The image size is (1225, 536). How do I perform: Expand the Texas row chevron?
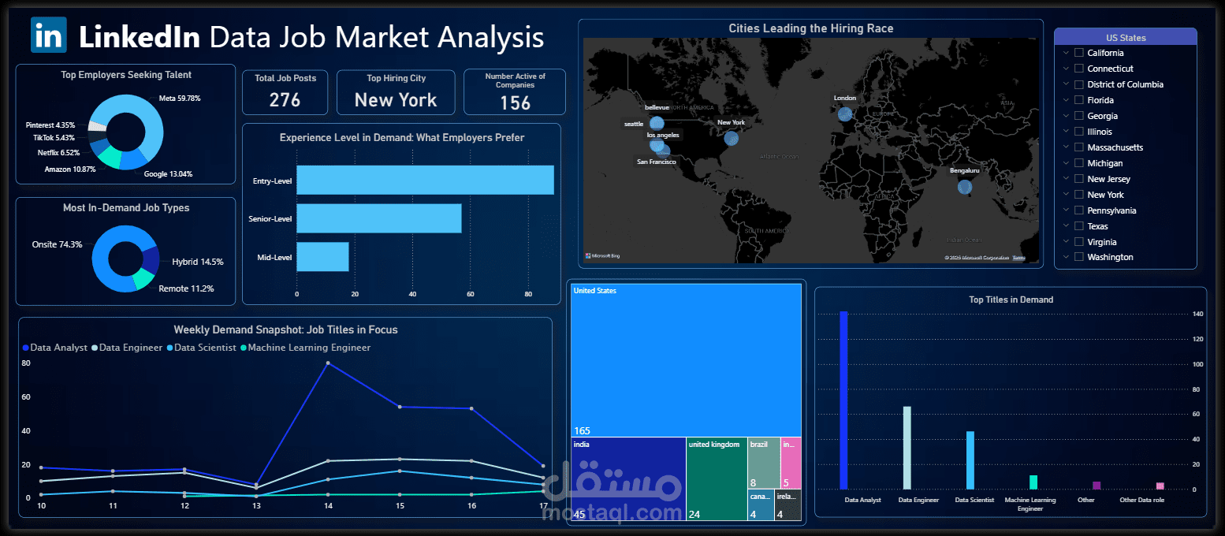[x=1066, y=226]
